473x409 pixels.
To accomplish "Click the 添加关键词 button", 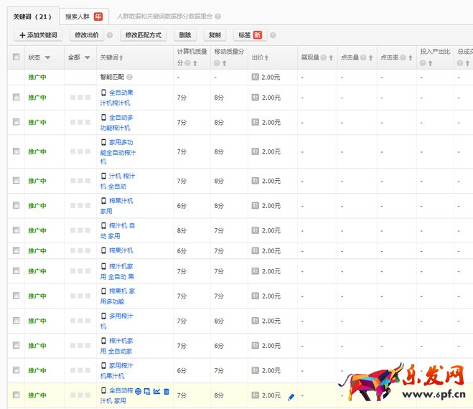I will tap(38, 35).
